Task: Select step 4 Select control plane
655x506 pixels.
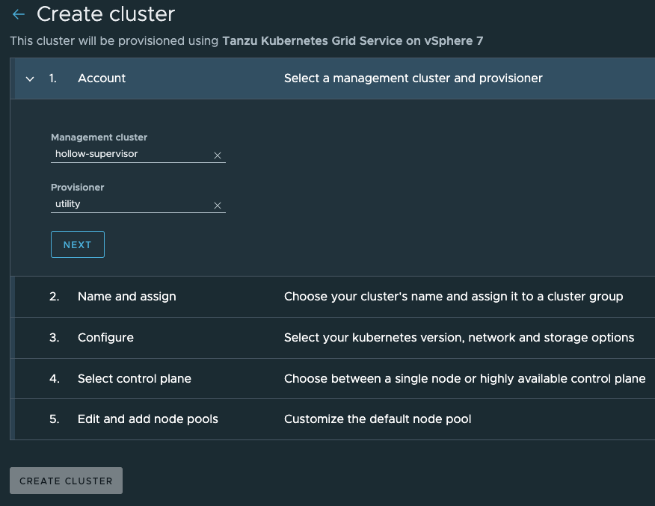Action: pyautogui.click(x=134, y=379)
